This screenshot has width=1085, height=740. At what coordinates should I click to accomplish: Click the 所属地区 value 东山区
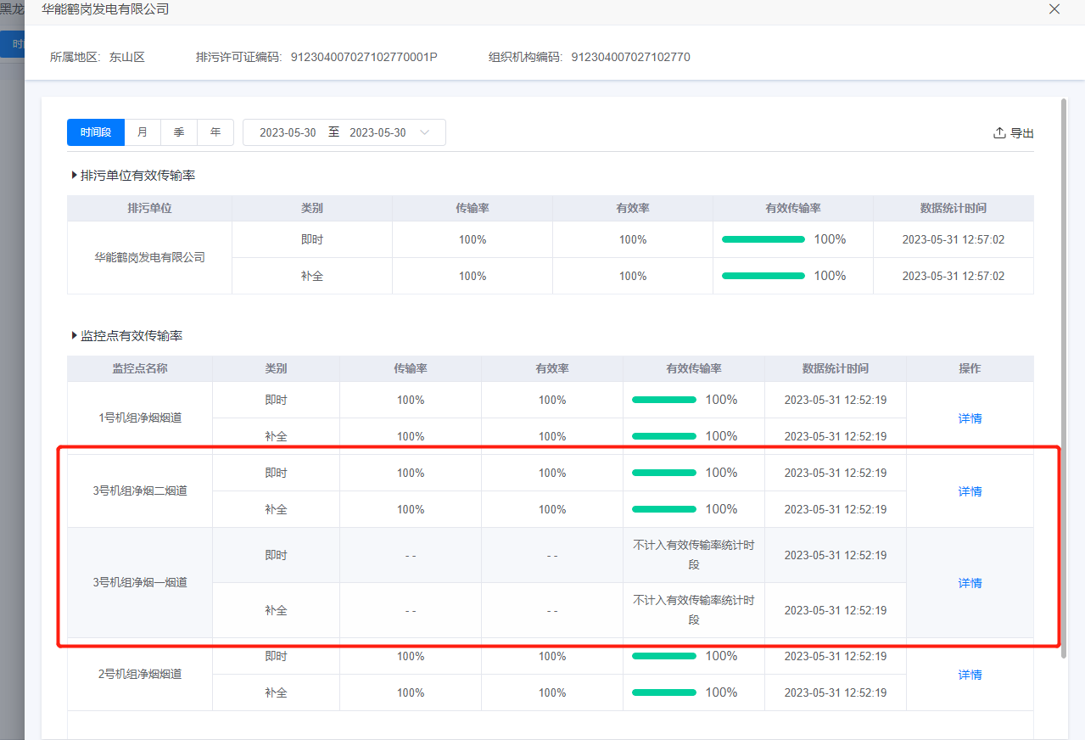127,57
